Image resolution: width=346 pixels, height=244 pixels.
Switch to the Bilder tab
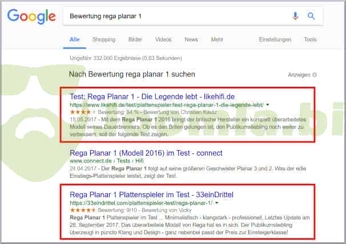point(135,39)
